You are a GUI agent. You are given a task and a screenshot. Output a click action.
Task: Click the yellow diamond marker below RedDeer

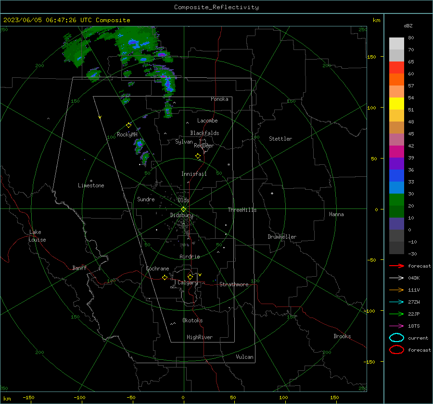[x=198, y=156]
